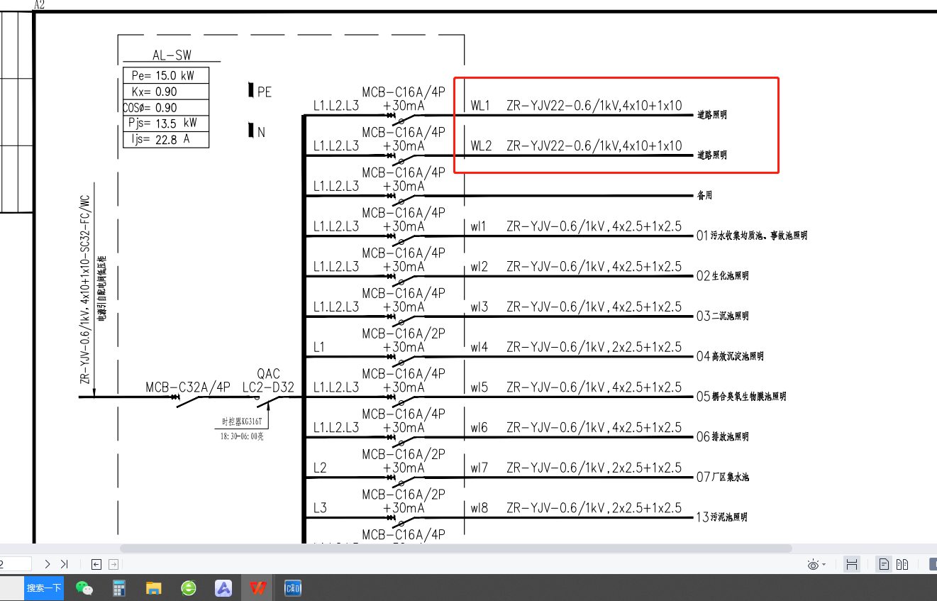This screenshot has height=601, width=937.
Task: Click 05 耦合臭氧生物膜池照明 label
Action: tap(741, 397)
